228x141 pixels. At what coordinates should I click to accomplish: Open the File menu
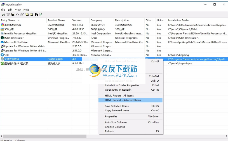click(x=3, y=10)
